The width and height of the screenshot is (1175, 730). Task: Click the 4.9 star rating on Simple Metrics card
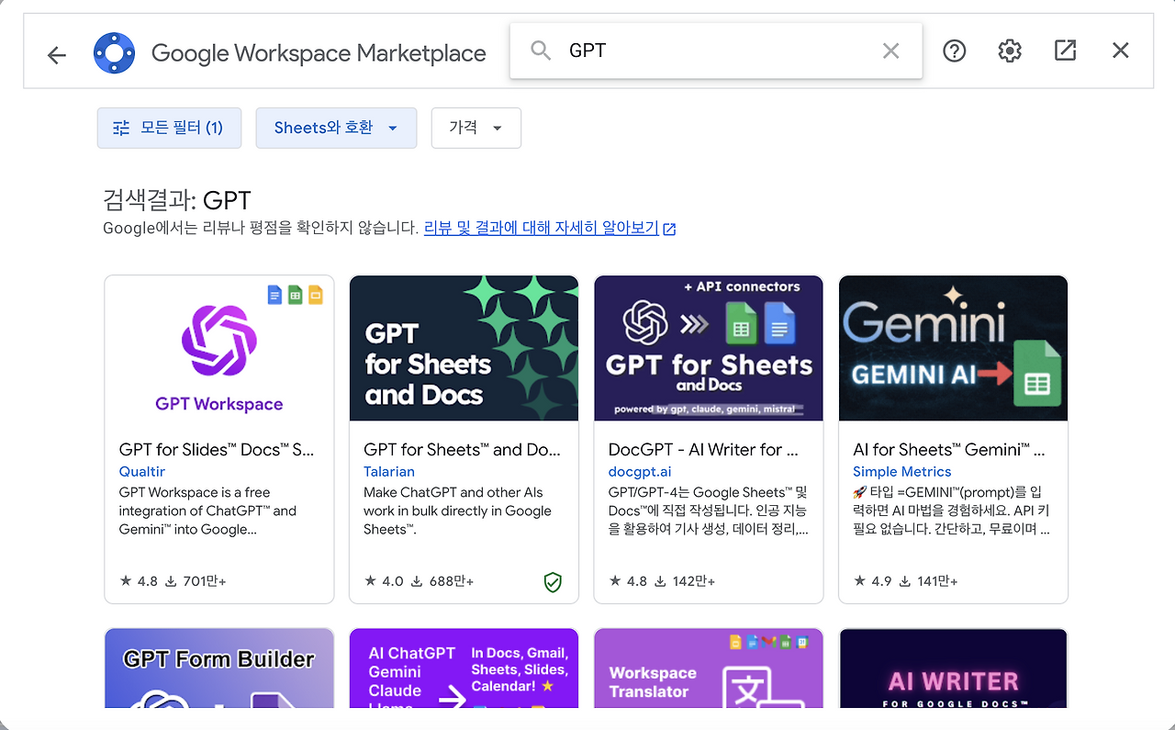pyautogui.click(x=872, y=581)
